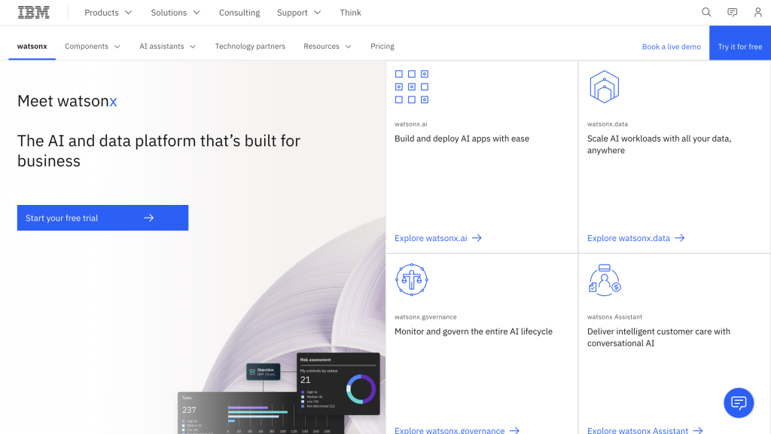Screen dimensions: 771x434
Task: Expand the Solutions menu
Action: tap(175, 12)
